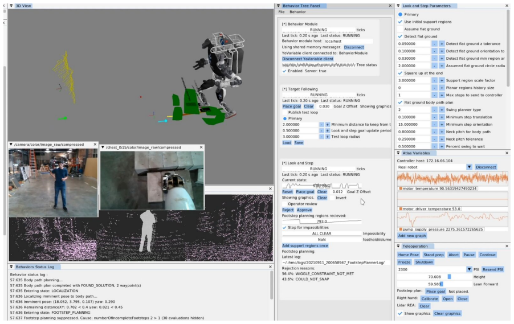Toggle Use initial support regions checkbox

tap(400, 22)
